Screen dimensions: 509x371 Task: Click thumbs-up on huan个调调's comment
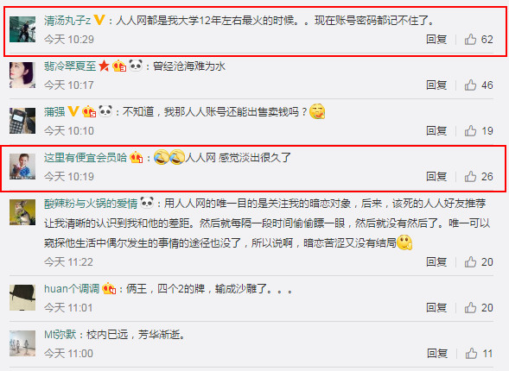(x=470, y=307)
